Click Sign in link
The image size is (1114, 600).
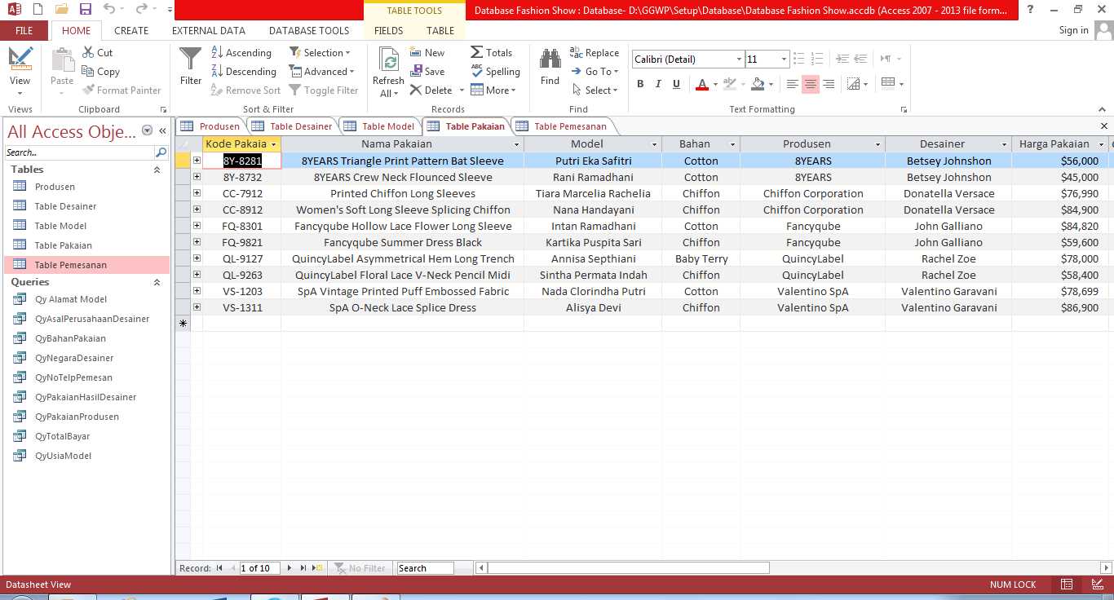click(1073, 30)
